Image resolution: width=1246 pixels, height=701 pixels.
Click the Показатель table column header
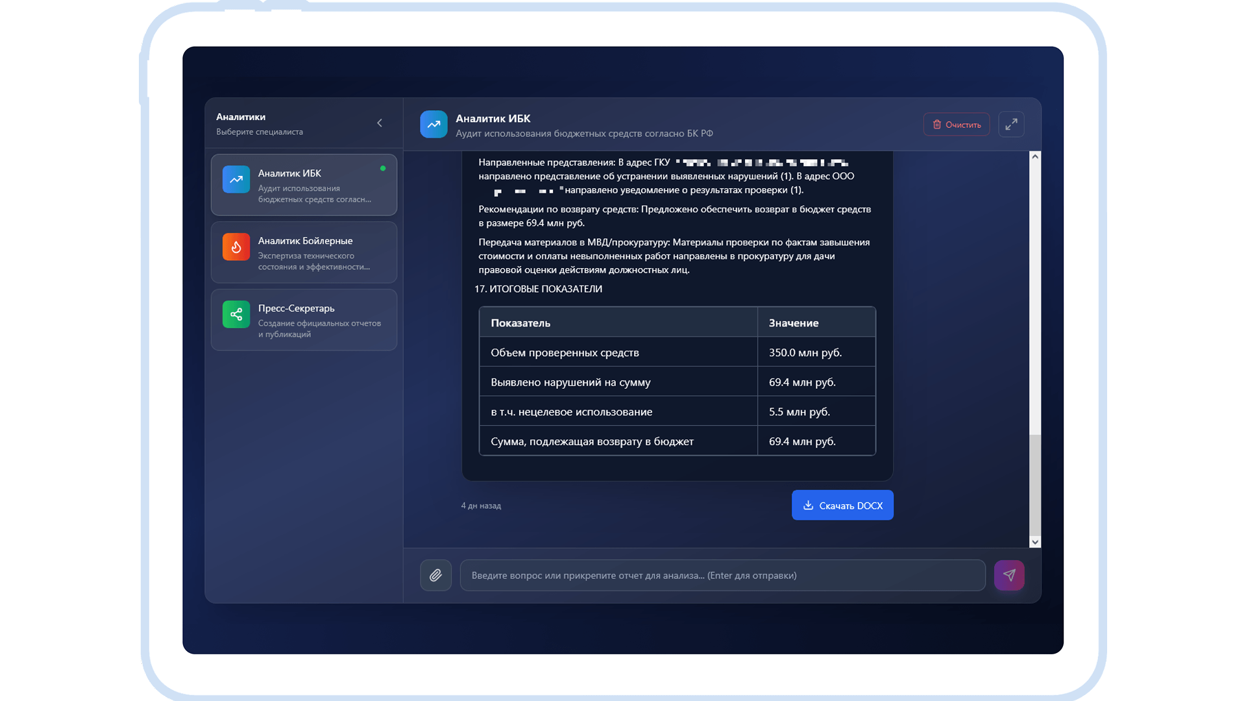point(520,323)
